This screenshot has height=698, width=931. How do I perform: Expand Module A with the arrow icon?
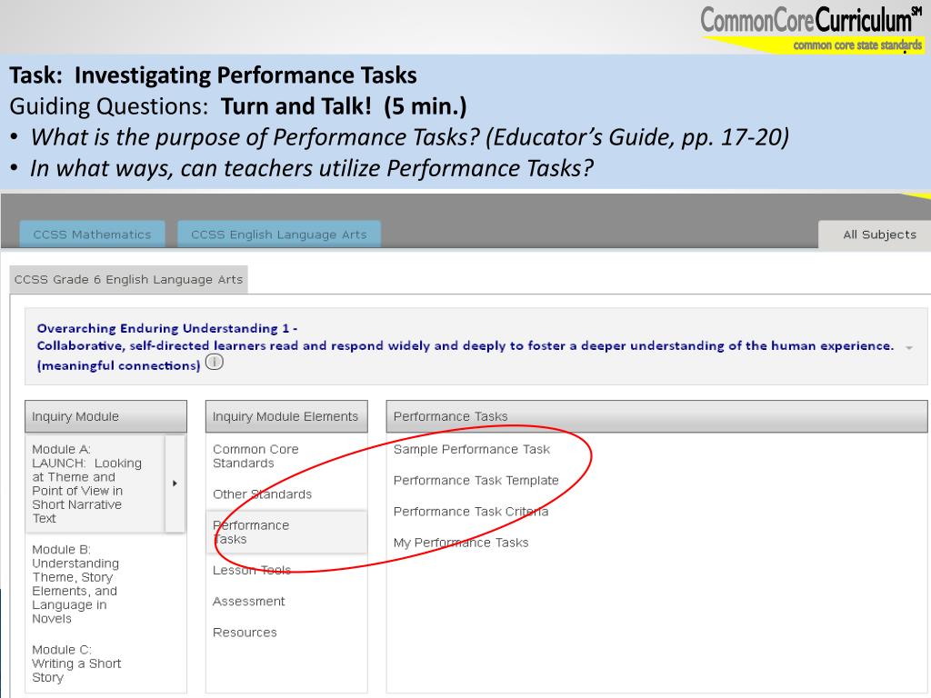click(175, 484)
